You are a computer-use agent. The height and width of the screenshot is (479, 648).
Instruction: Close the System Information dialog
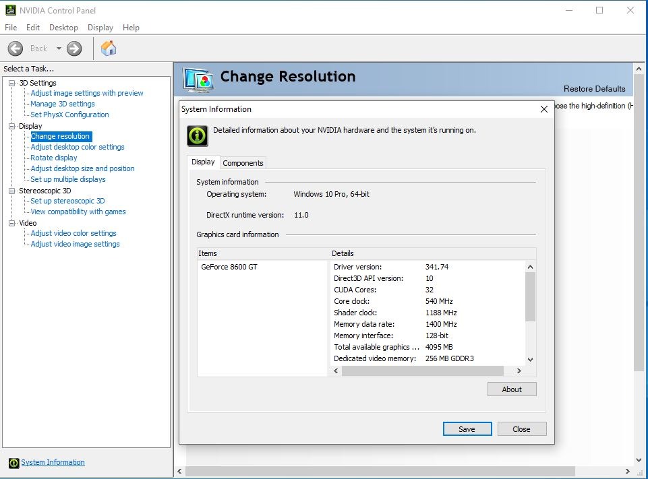click(x=544, y=109)
